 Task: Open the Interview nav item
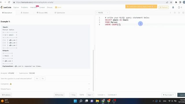34,8
